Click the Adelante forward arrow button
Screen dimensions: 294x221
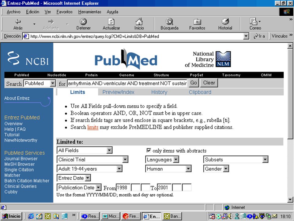(x=51, y=24)
